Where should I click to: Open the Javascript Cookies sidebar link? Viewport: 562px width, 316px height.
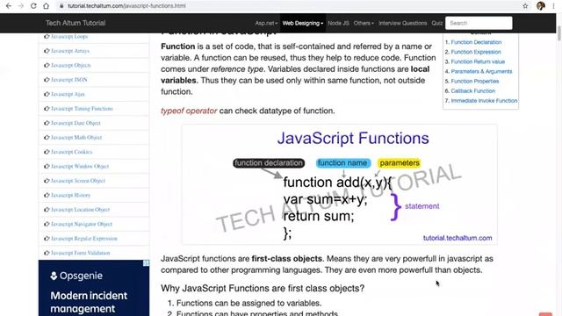tap(71, 152)
